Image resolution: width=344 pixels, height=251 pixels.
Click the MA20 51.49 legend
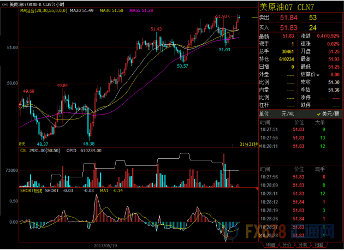[x=81, y=10]
